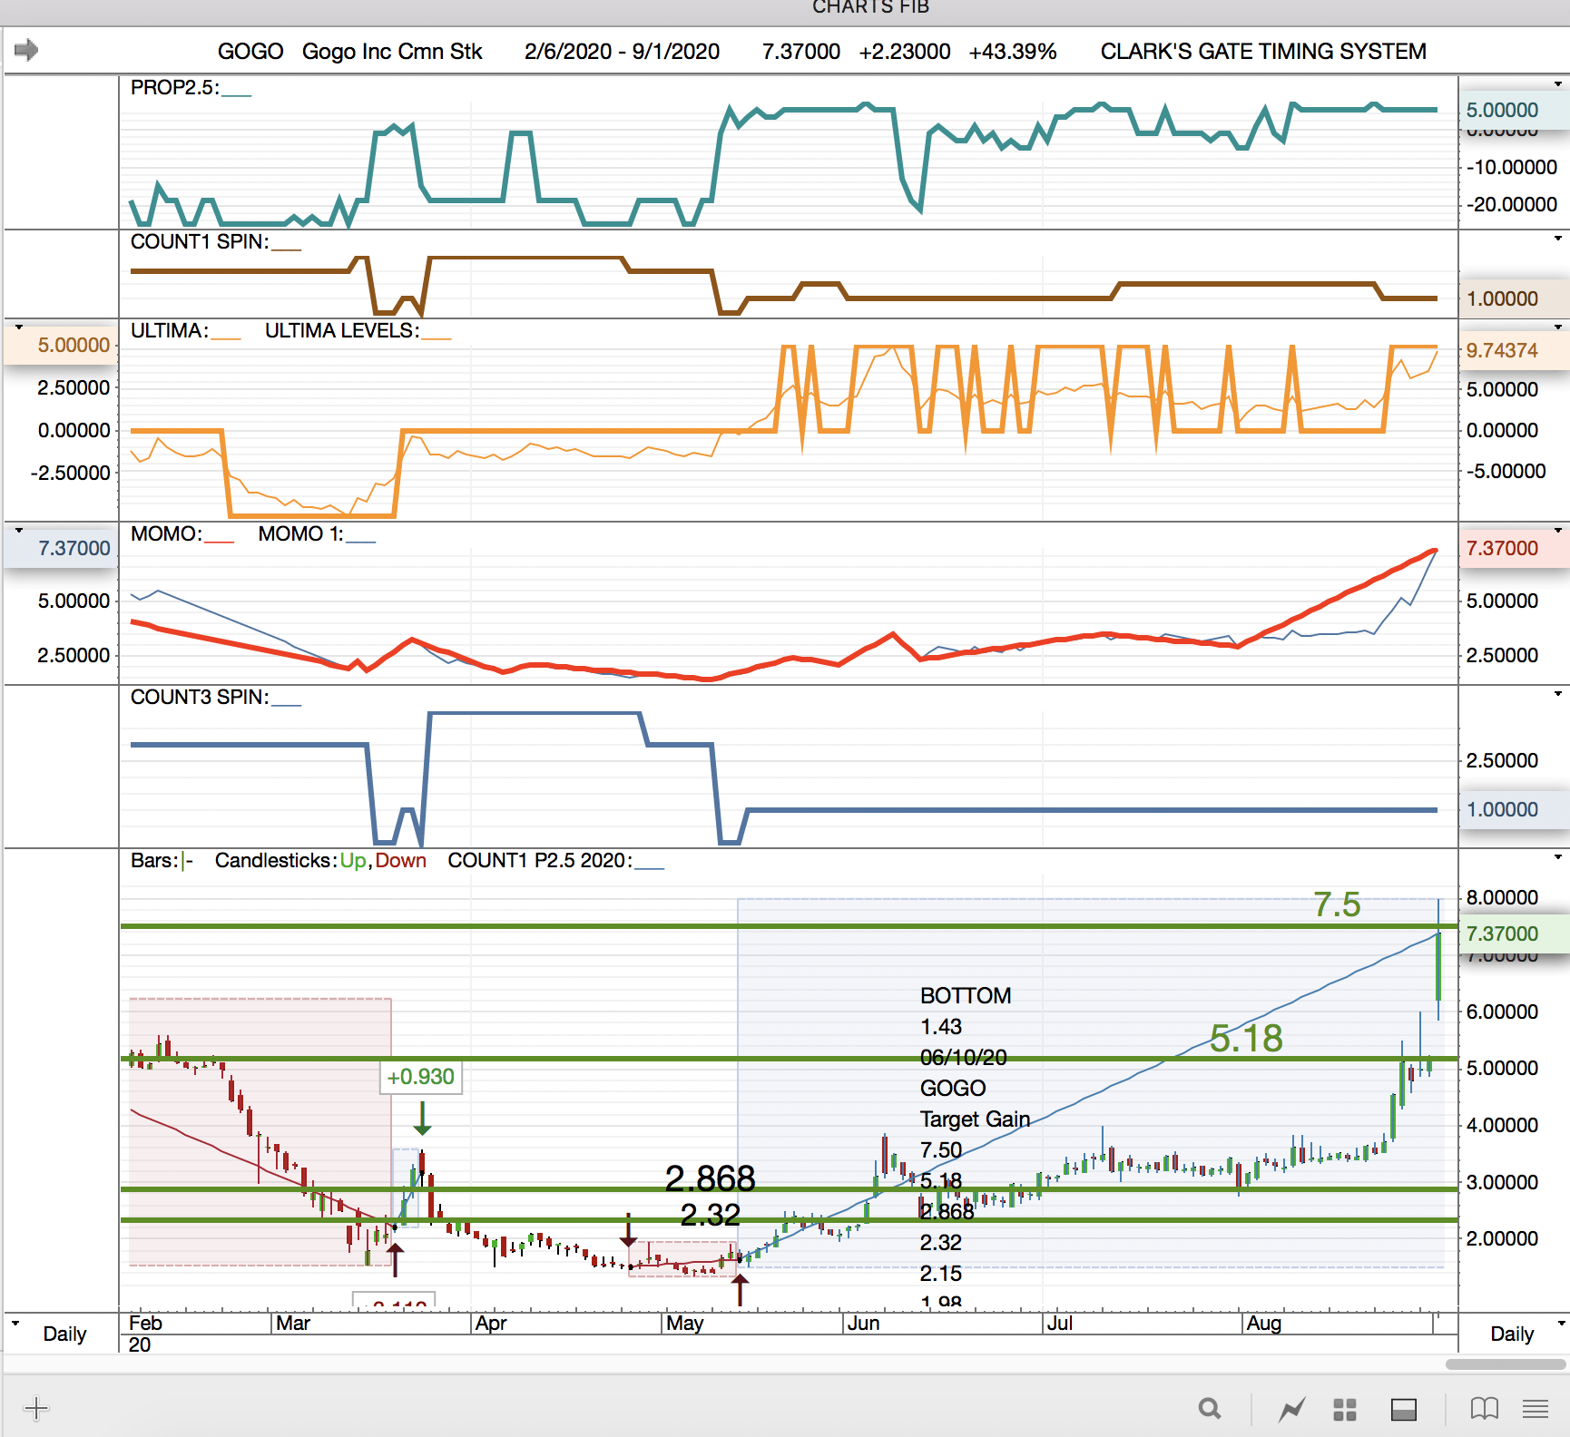1570x1437 pixels.
Task: Open the magnifying glass search tool
Action: point(1209,1408)
